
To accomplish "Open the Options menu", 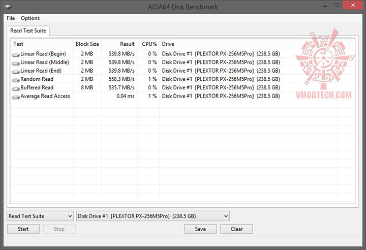I will 30,18.
